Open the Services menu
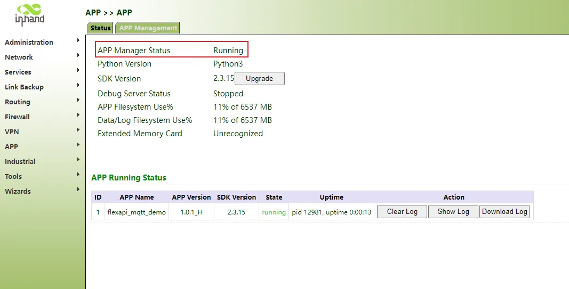Image resolution: width=569 pixels, height=289 pixels. click(x=18, y=72)
